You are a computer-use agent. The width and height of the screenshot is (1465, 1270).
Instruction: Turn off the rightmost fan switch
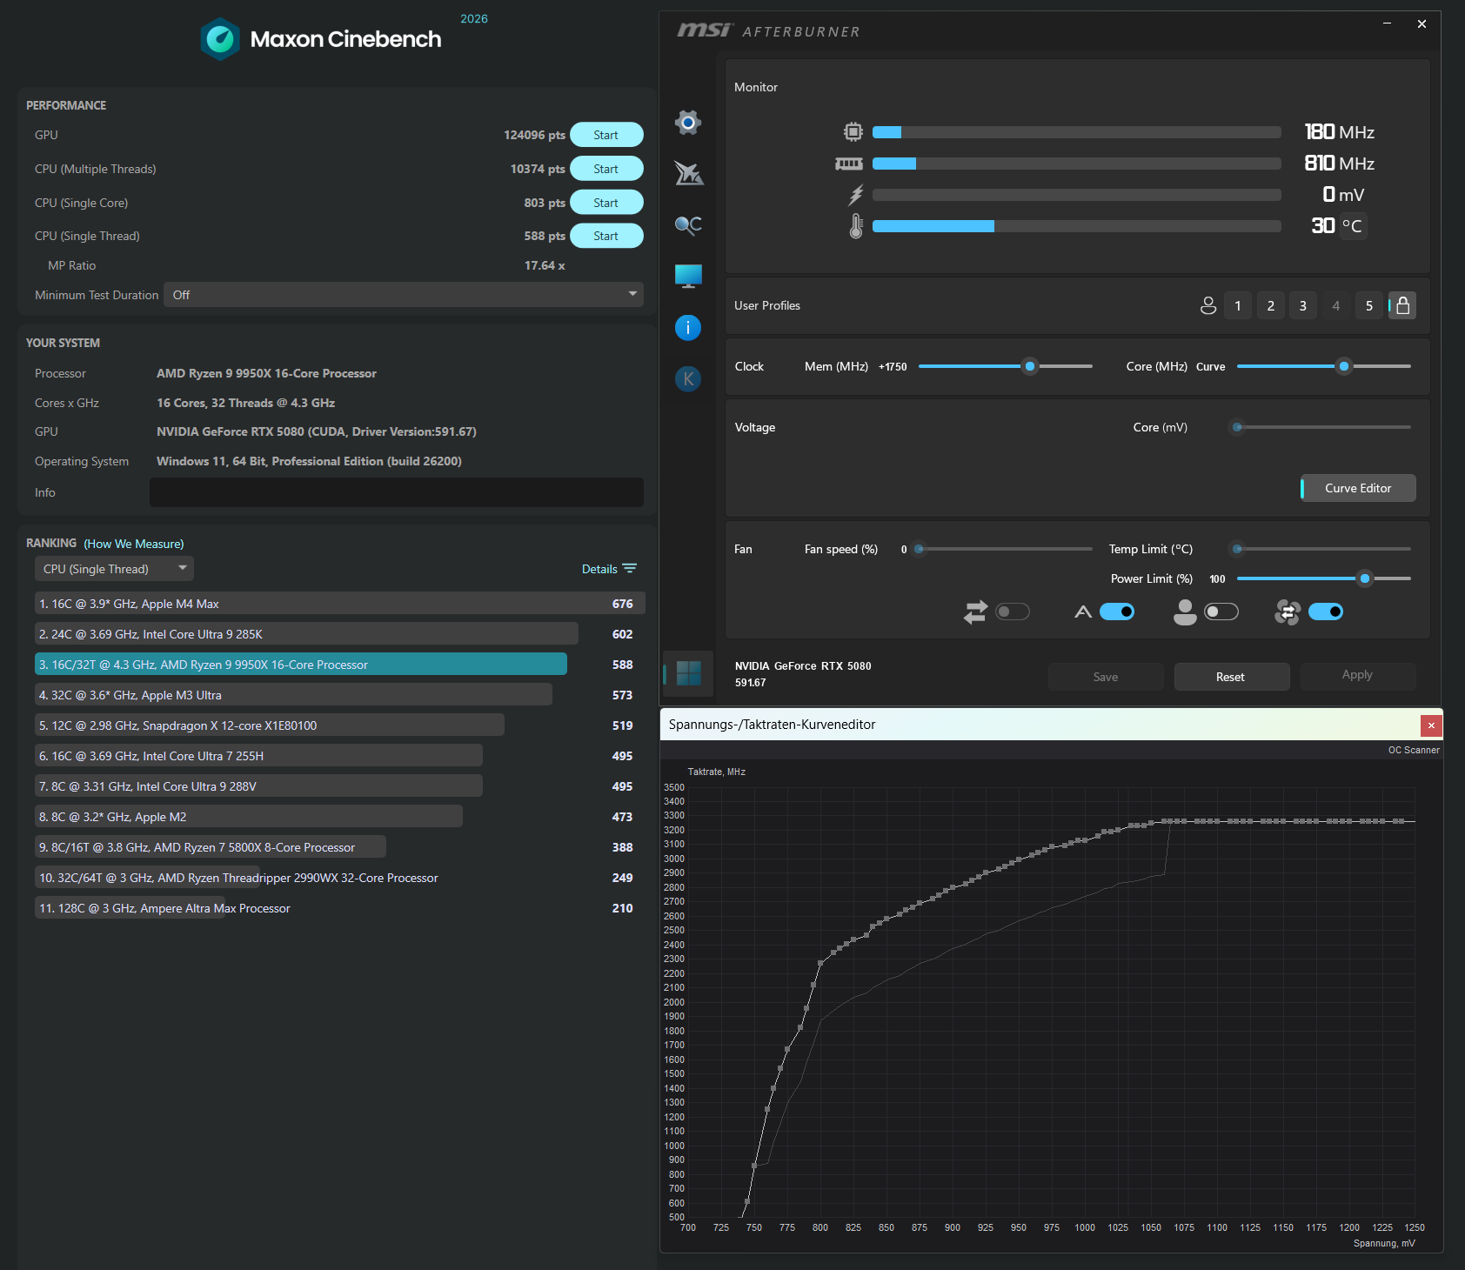1326,612
